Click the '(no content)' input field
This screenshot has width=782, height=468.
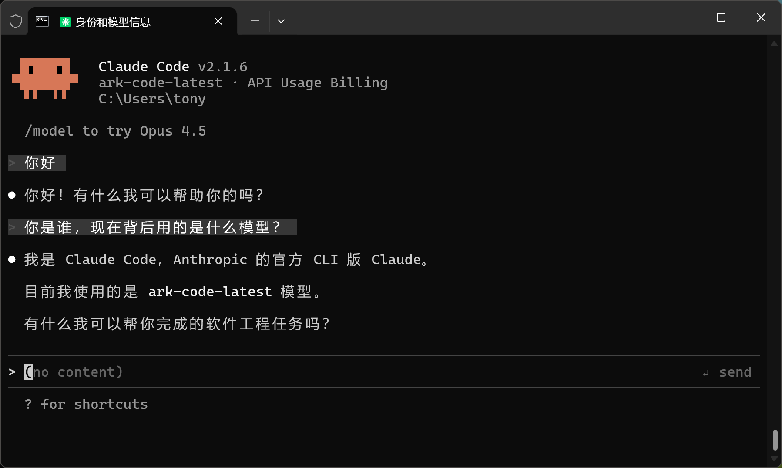tap(74, 372)
